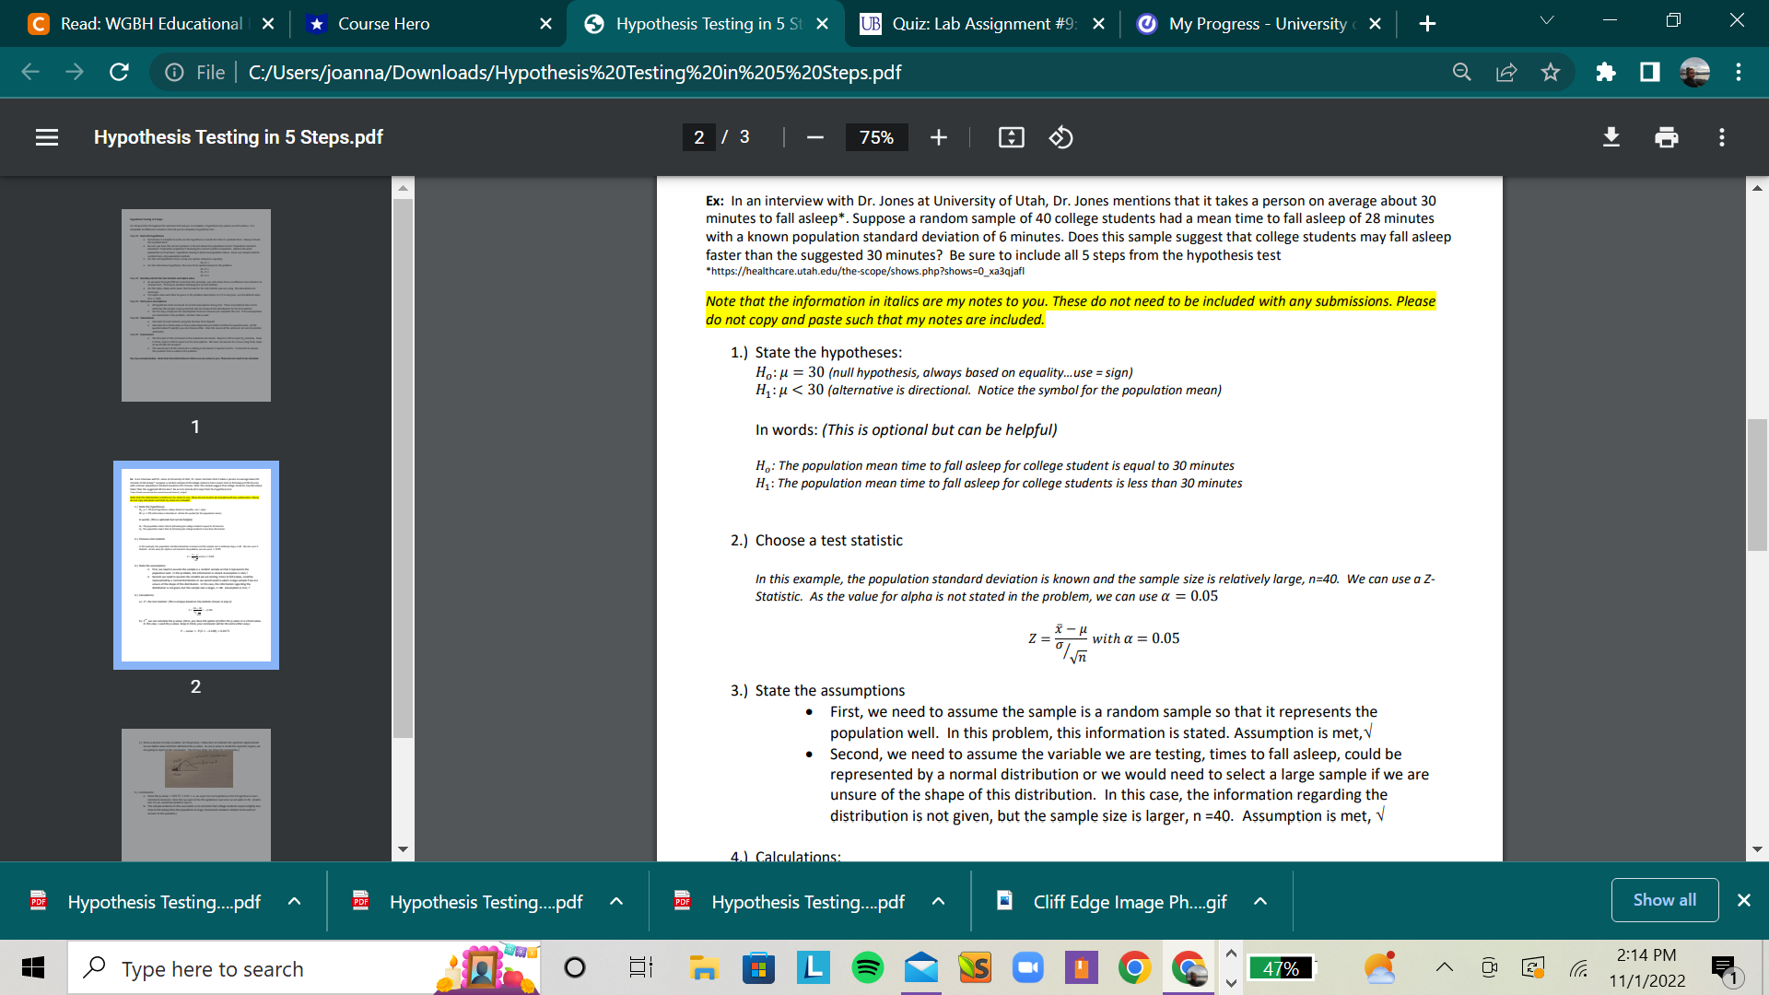Switch to the Quiz: Lab Assignment tab
This screenshot has height=995, width=1769.
pos(978,23)
